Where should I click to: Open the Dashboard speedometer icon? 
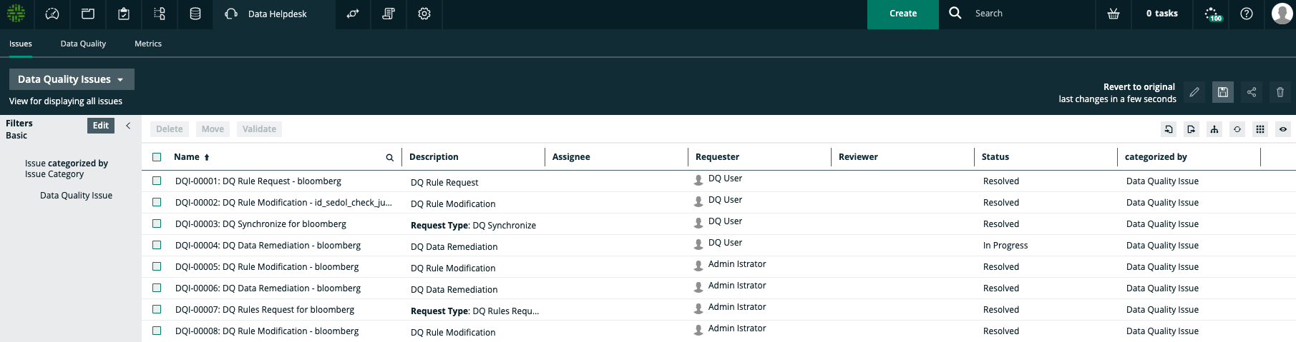pos(52,14)
